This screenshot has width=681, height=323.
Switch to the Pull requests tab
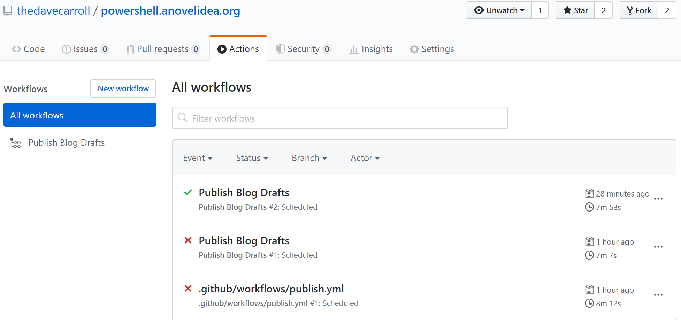[162, 49]
